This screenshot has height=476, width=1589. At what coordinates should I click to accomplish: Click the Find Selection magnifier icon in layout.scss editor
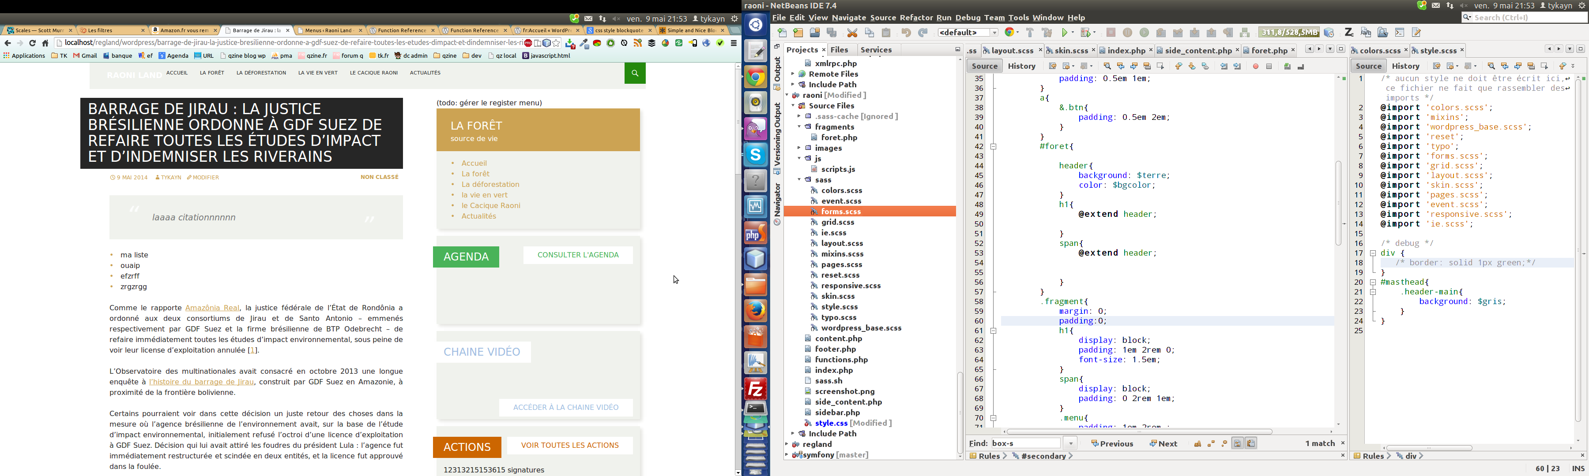click(x=1107, y=66)
